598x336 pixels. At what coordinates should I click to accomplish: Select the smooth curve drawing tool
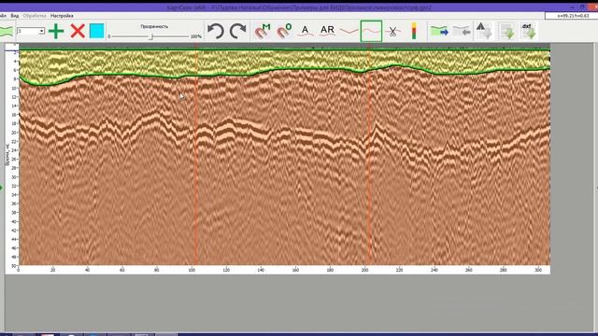click(371, 31)
